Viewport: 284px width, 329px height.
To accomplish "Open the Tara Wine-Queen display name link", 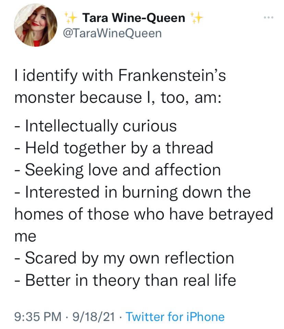I will (x=134, y=18).
